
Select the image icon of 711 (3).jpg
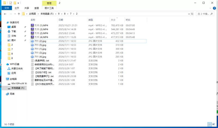(x=32, y=53)
